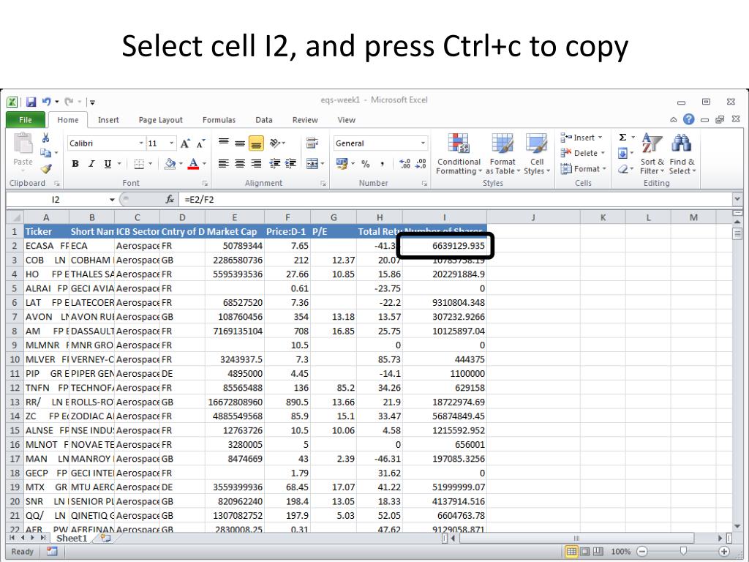This screenshot has width=749, height=562.
Task: Click the Format cells button
Action: [x=583, y=169]
